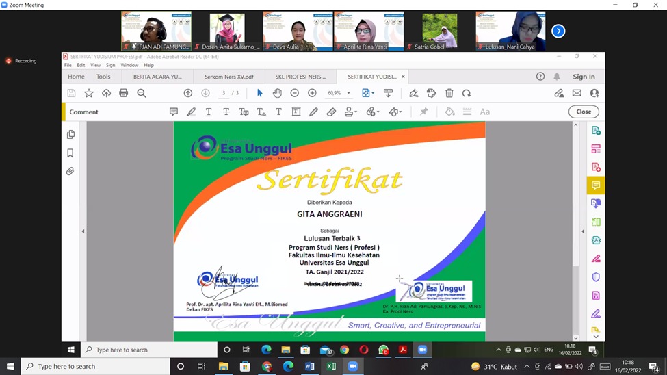
Task: Go to previous page using up arrow
Action: (x=188, y=93)
